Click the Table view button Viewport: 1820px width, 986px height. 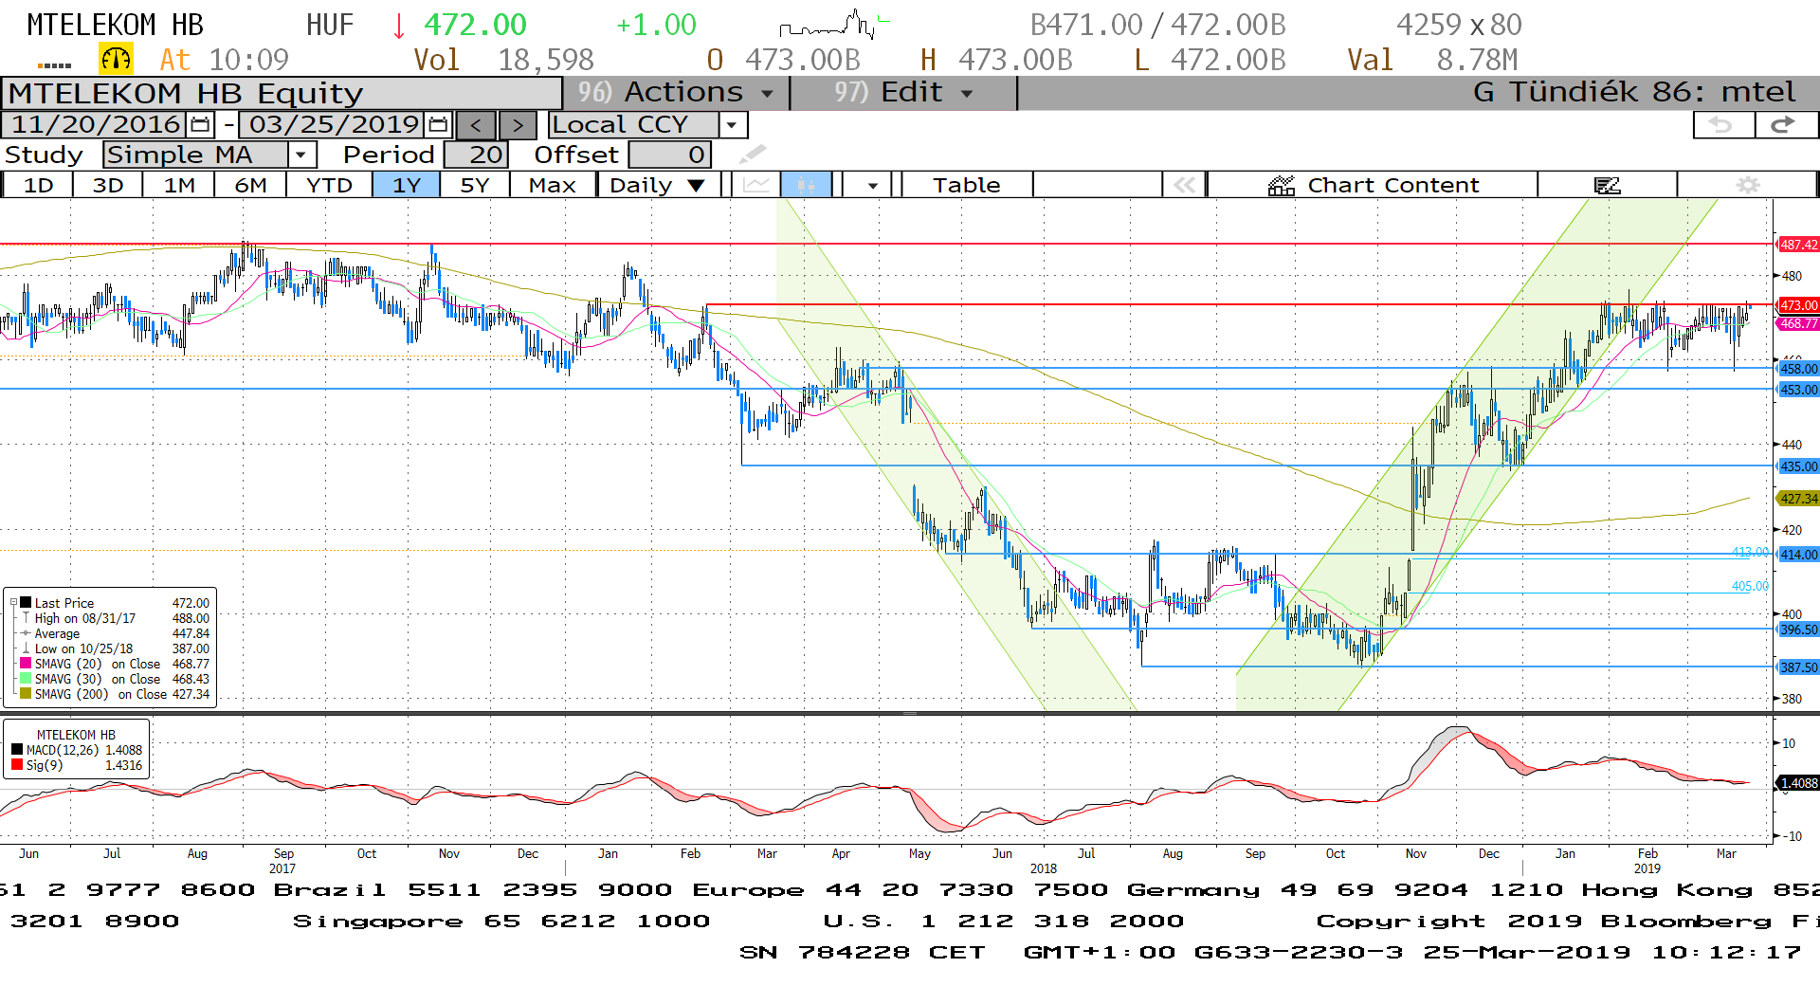point(967,185)
